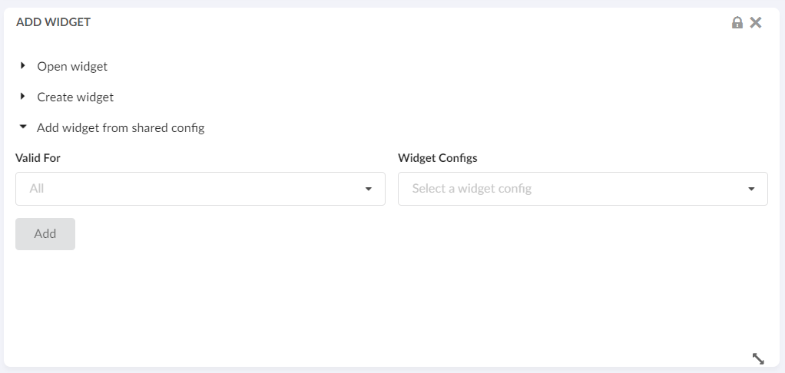Click the Valid For field showing All
This screenshot has height=373, width=785.
[192, 189]
